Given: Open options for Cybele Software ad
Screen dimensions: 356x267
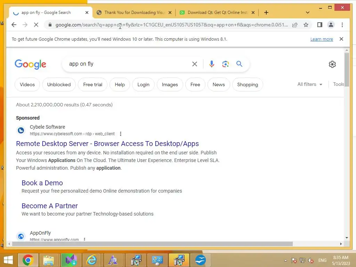Looking at the screenshot, I should pos(121,134).
